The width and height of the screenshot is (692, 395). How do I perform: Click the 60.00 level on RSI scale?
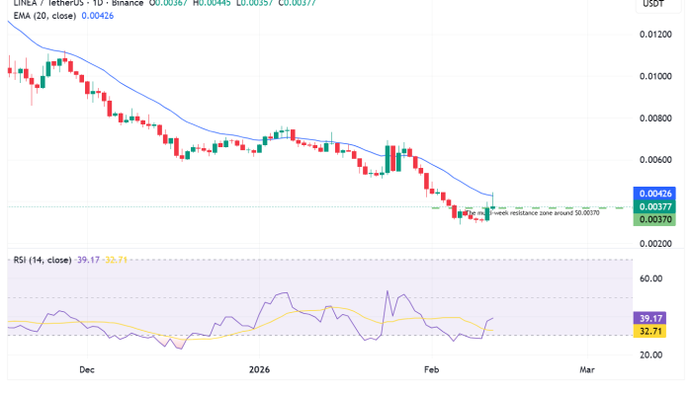(650, 278)
